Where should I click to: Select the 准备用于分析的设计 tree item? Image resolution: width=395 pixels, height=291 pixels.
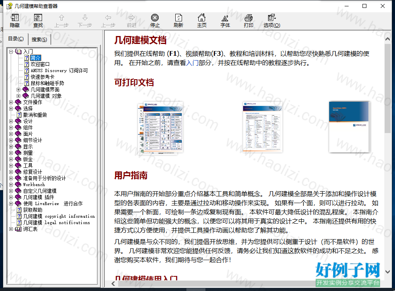(44, 178)
